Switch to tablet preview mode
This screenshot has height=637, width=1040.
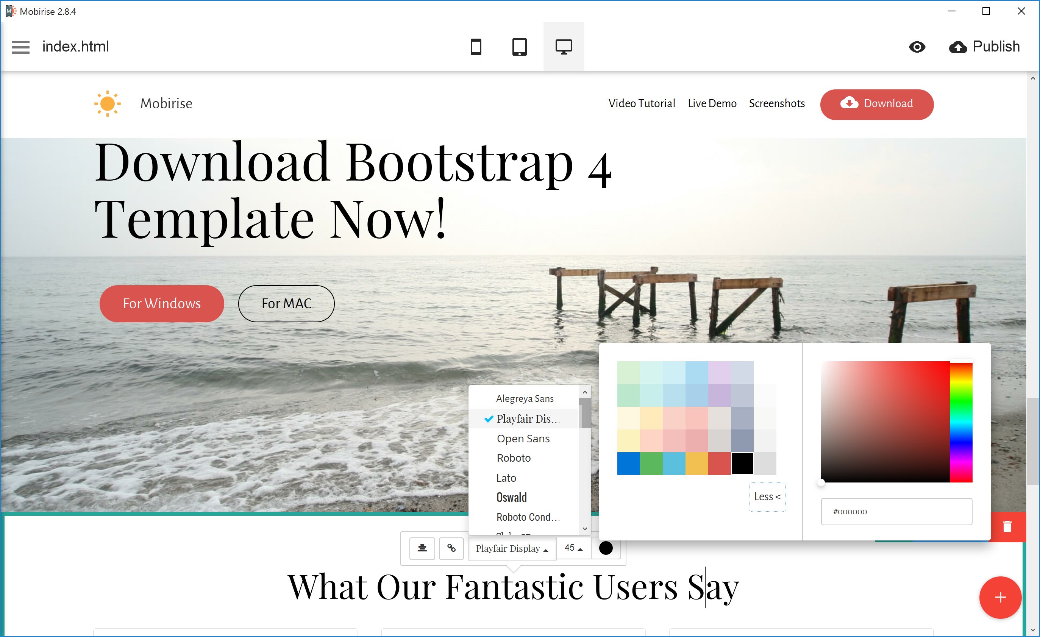tap(519, 47)
